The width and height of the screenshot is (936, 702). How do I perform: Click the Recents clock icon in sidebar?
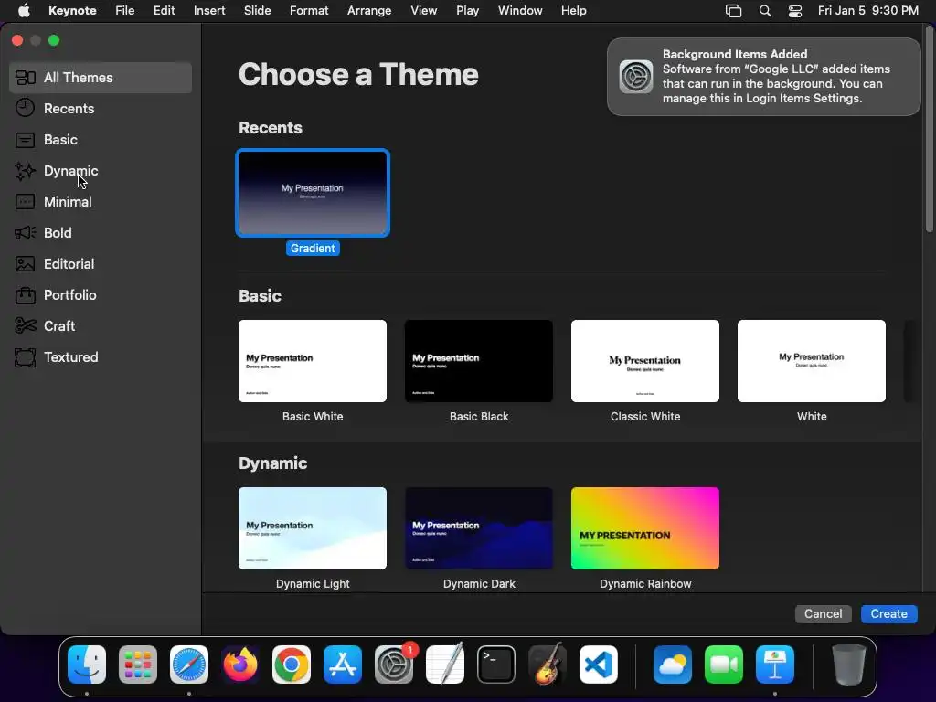[25, 108]
